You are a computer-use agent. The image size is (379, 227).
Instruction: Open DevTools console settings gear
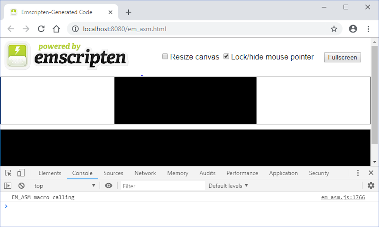371,186
